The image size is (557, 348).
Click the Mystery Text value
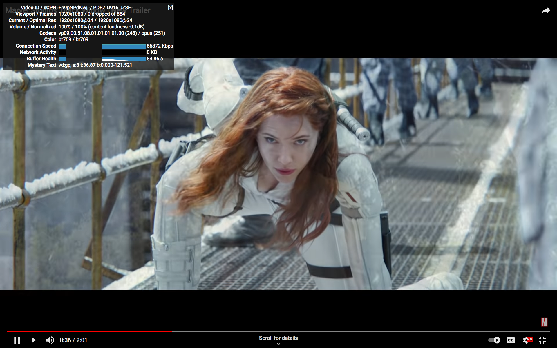tap(95, 65)
